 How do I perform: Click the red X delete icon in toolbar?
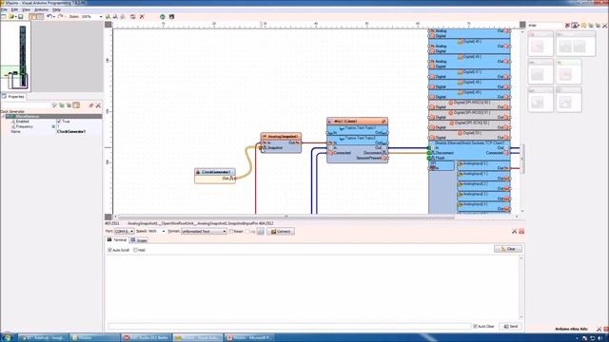142,17
